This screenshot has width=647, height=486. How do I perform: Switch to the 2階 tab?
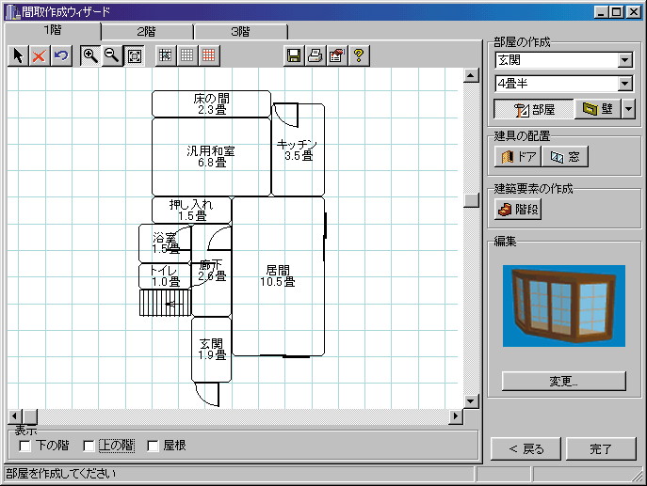pyautogui.click(x=146, y=32)
